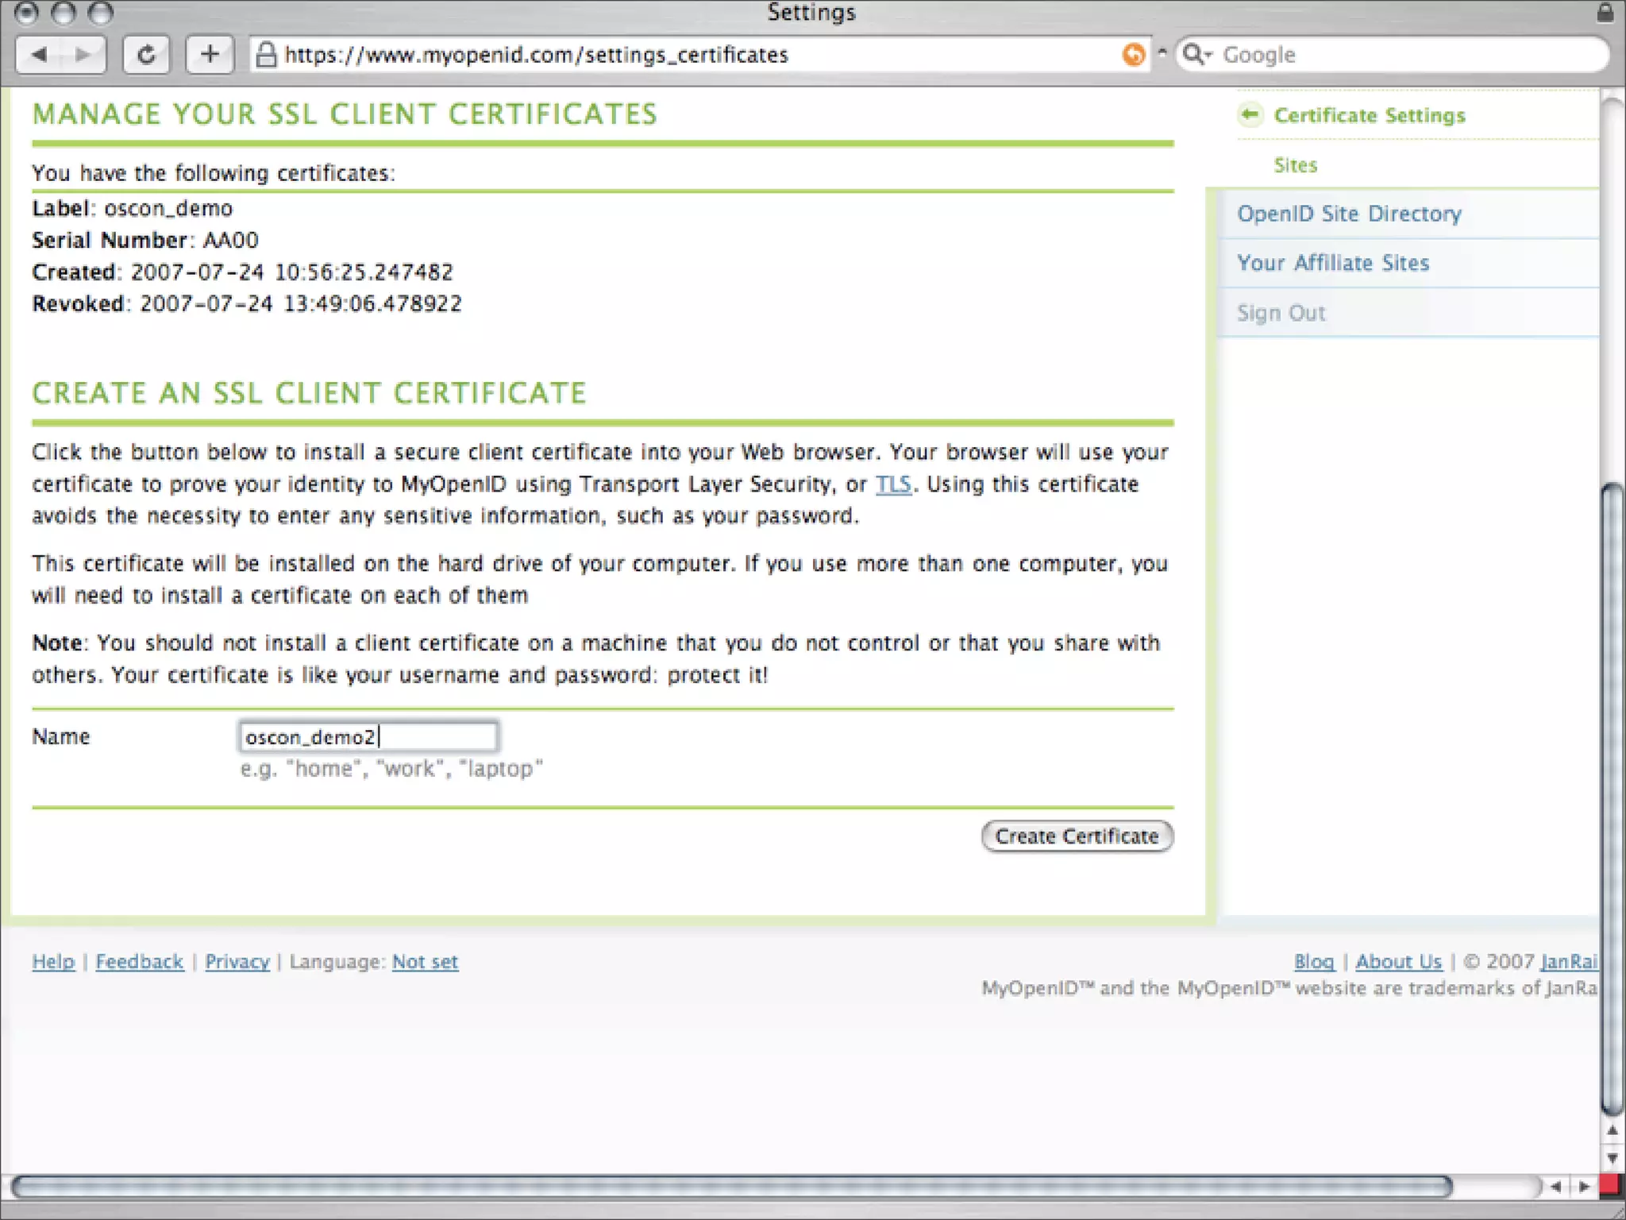
Task: Open OpenID Site Directory menu item
Action: coord(1349,214)
